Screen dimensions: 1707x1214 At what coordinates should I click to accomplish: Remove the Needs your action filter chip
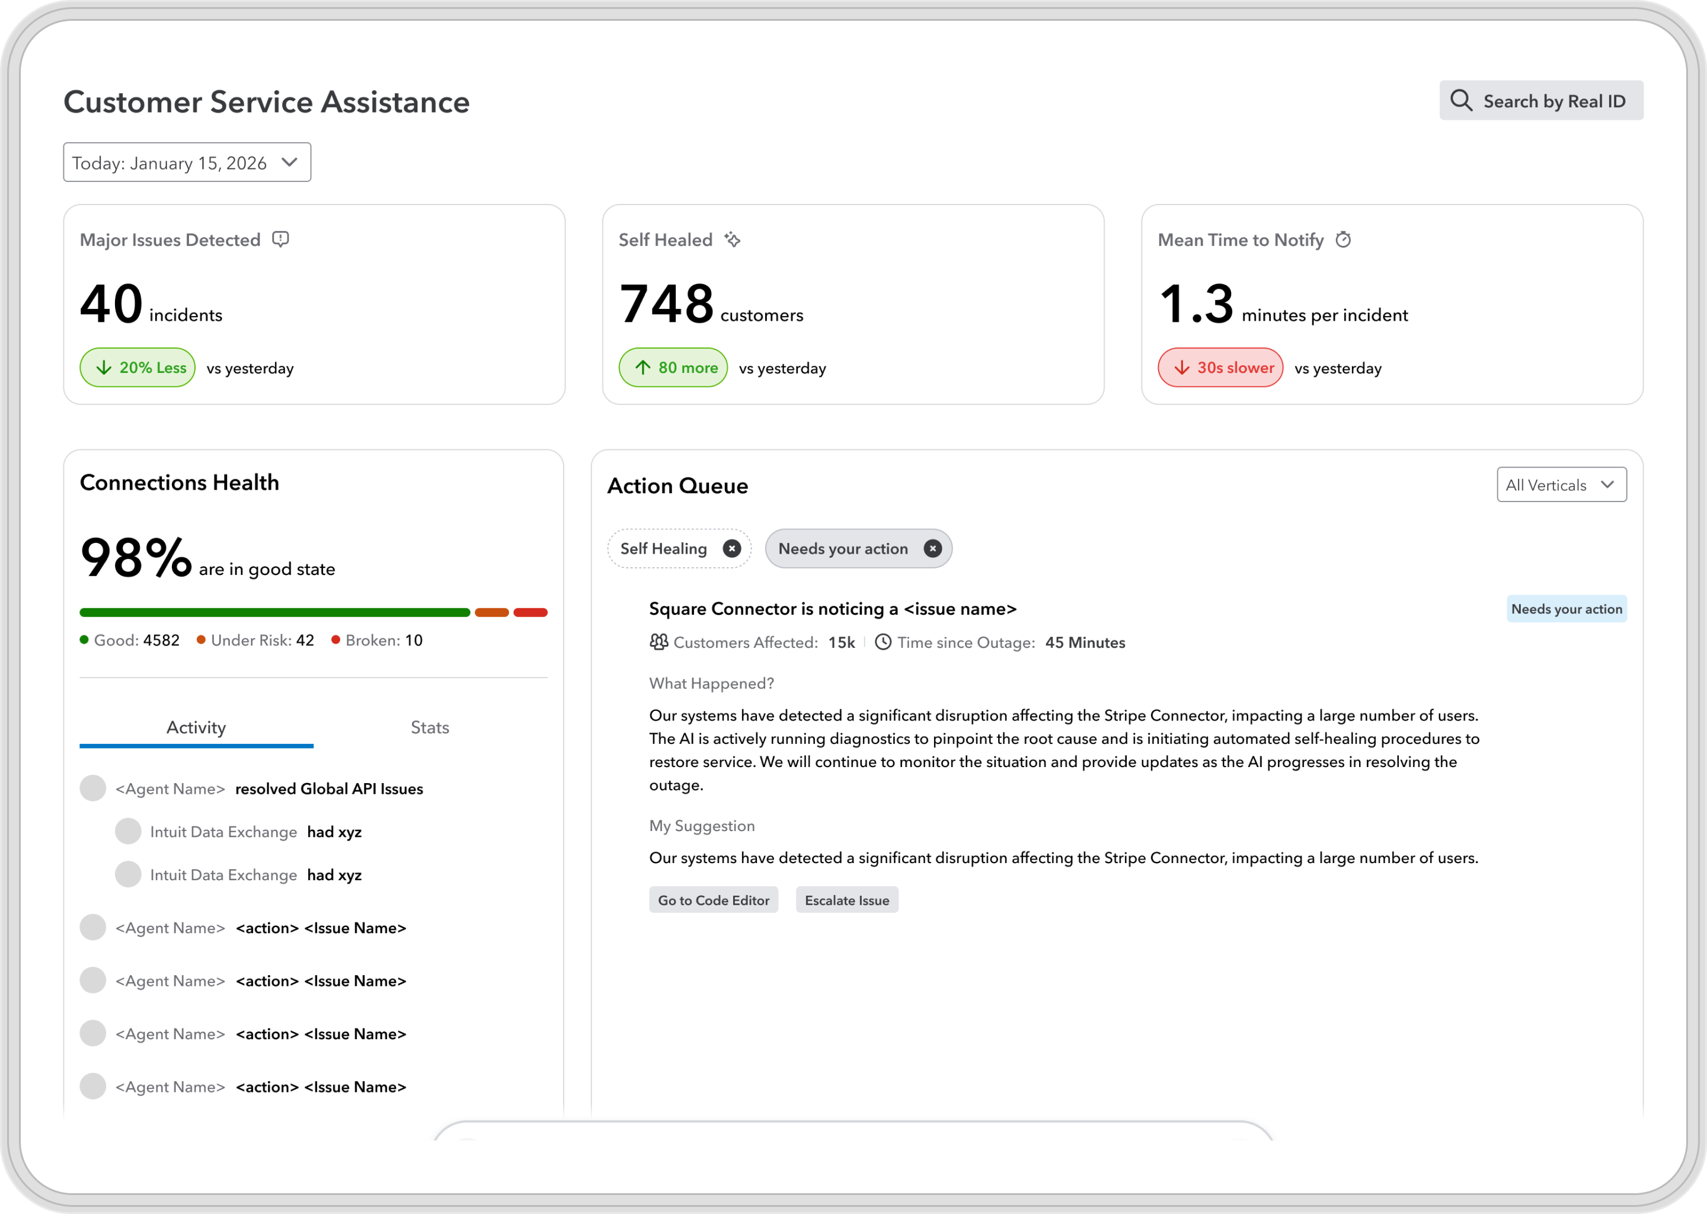(932, 549)
